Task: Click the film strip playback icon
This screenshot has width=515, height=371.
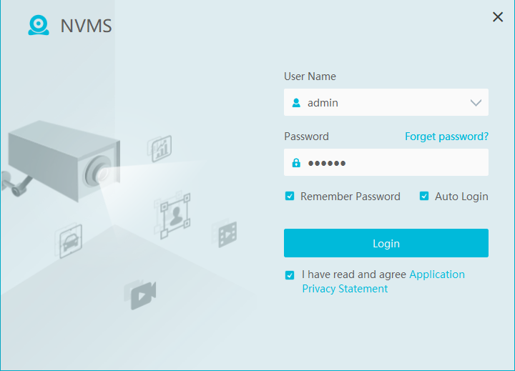Action: tap(225, 234)
